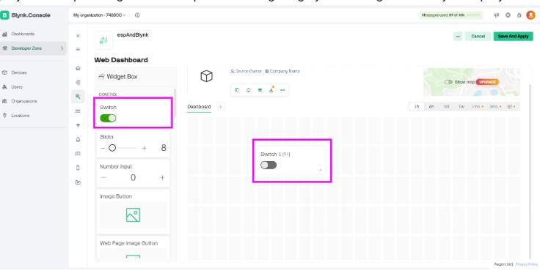Screen dimensions: 540x271
Task: Open the three-dot more actions button
Action: [458, 36]
